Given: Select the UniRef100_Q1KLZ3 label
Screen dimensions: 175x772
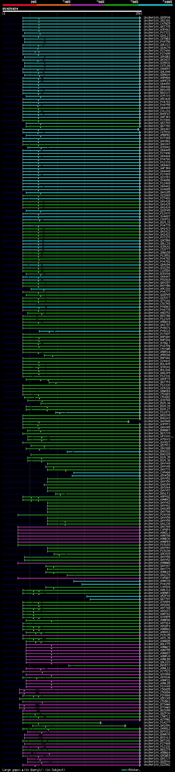Looking at the screenshot, I should [157, 36].
